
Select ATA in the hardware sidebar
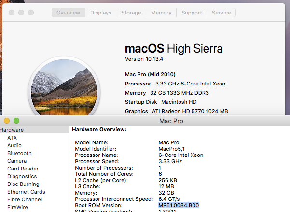point(12,138)
